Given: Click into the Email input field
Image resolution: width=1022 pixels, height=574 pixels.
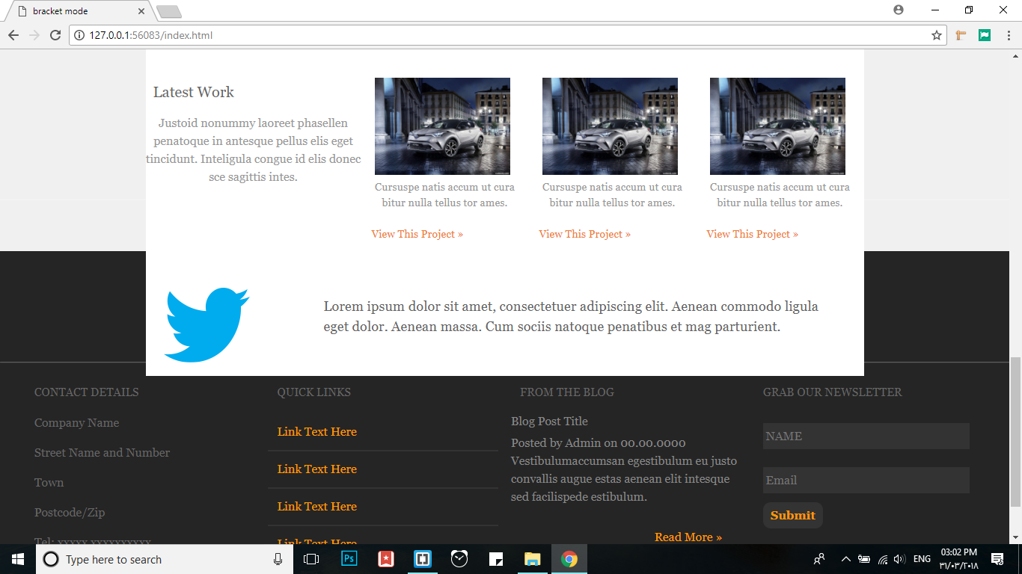Looking at the screenshot, I should pyautogui.click(x=866, y=480).
